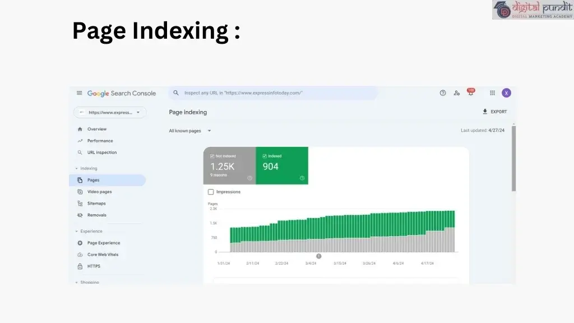Enable the Impressions checkbox

(x=211, y=192)
